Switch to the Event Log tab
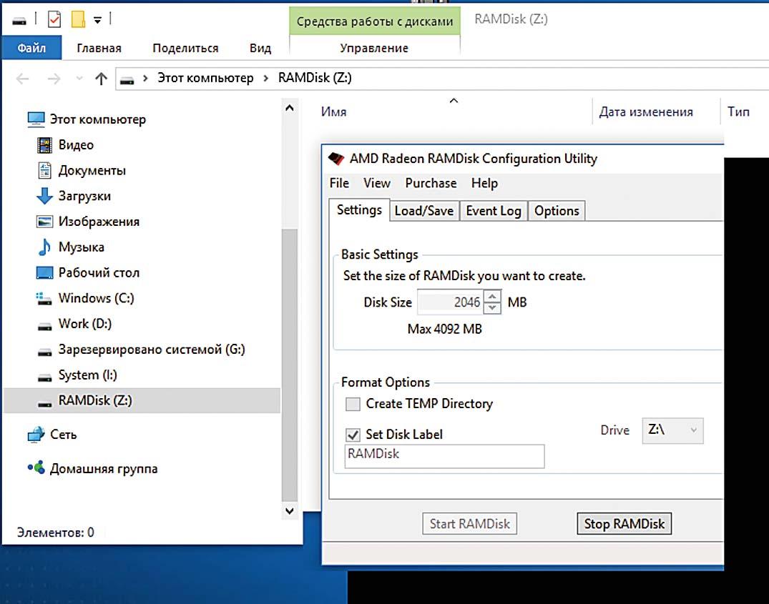This screenshot has height=604, width=769. pos(493,211)
